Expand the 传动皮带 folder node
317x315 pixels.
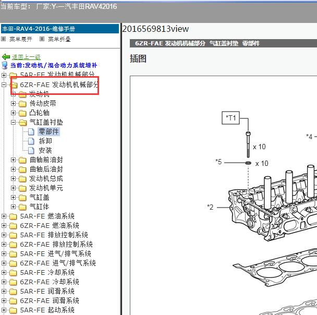(13, 103)
